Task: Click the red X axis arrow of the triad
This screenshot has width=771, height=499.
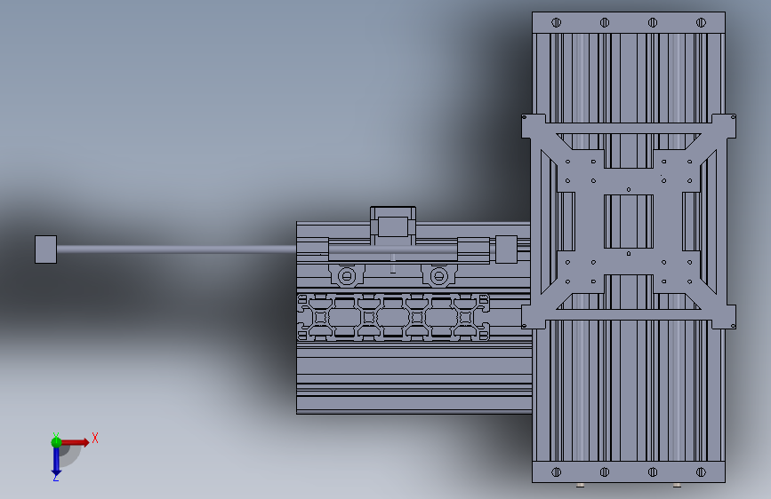Action: tap(75, 442)
